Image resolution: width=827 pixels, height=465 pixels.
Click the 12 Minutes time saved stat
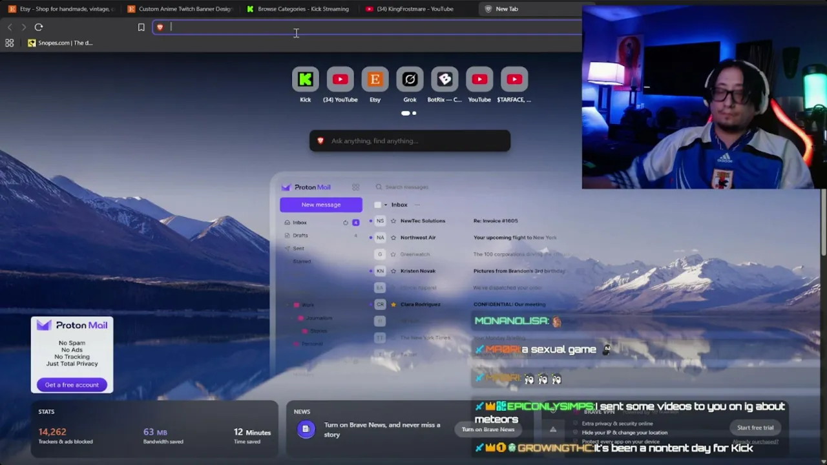252,436
